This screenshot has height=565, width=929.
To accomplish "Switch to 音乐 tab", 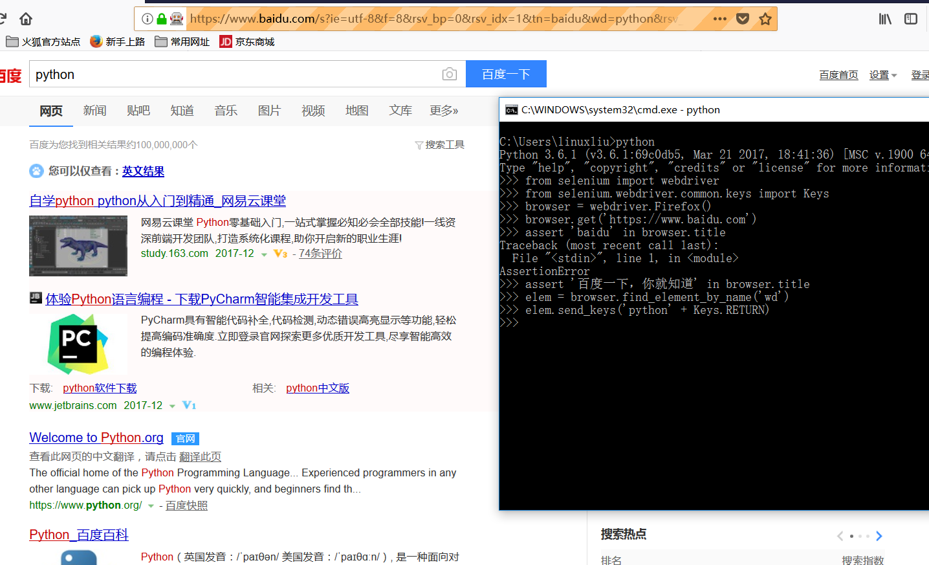I will (x=226, y=111).
